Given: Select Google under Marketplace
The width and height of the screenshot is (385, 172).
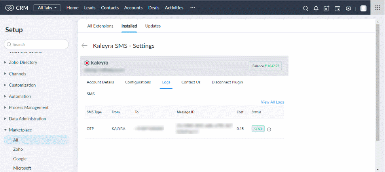Looking at the screenshot, I should pyautogui.click(x=20, y=159).
